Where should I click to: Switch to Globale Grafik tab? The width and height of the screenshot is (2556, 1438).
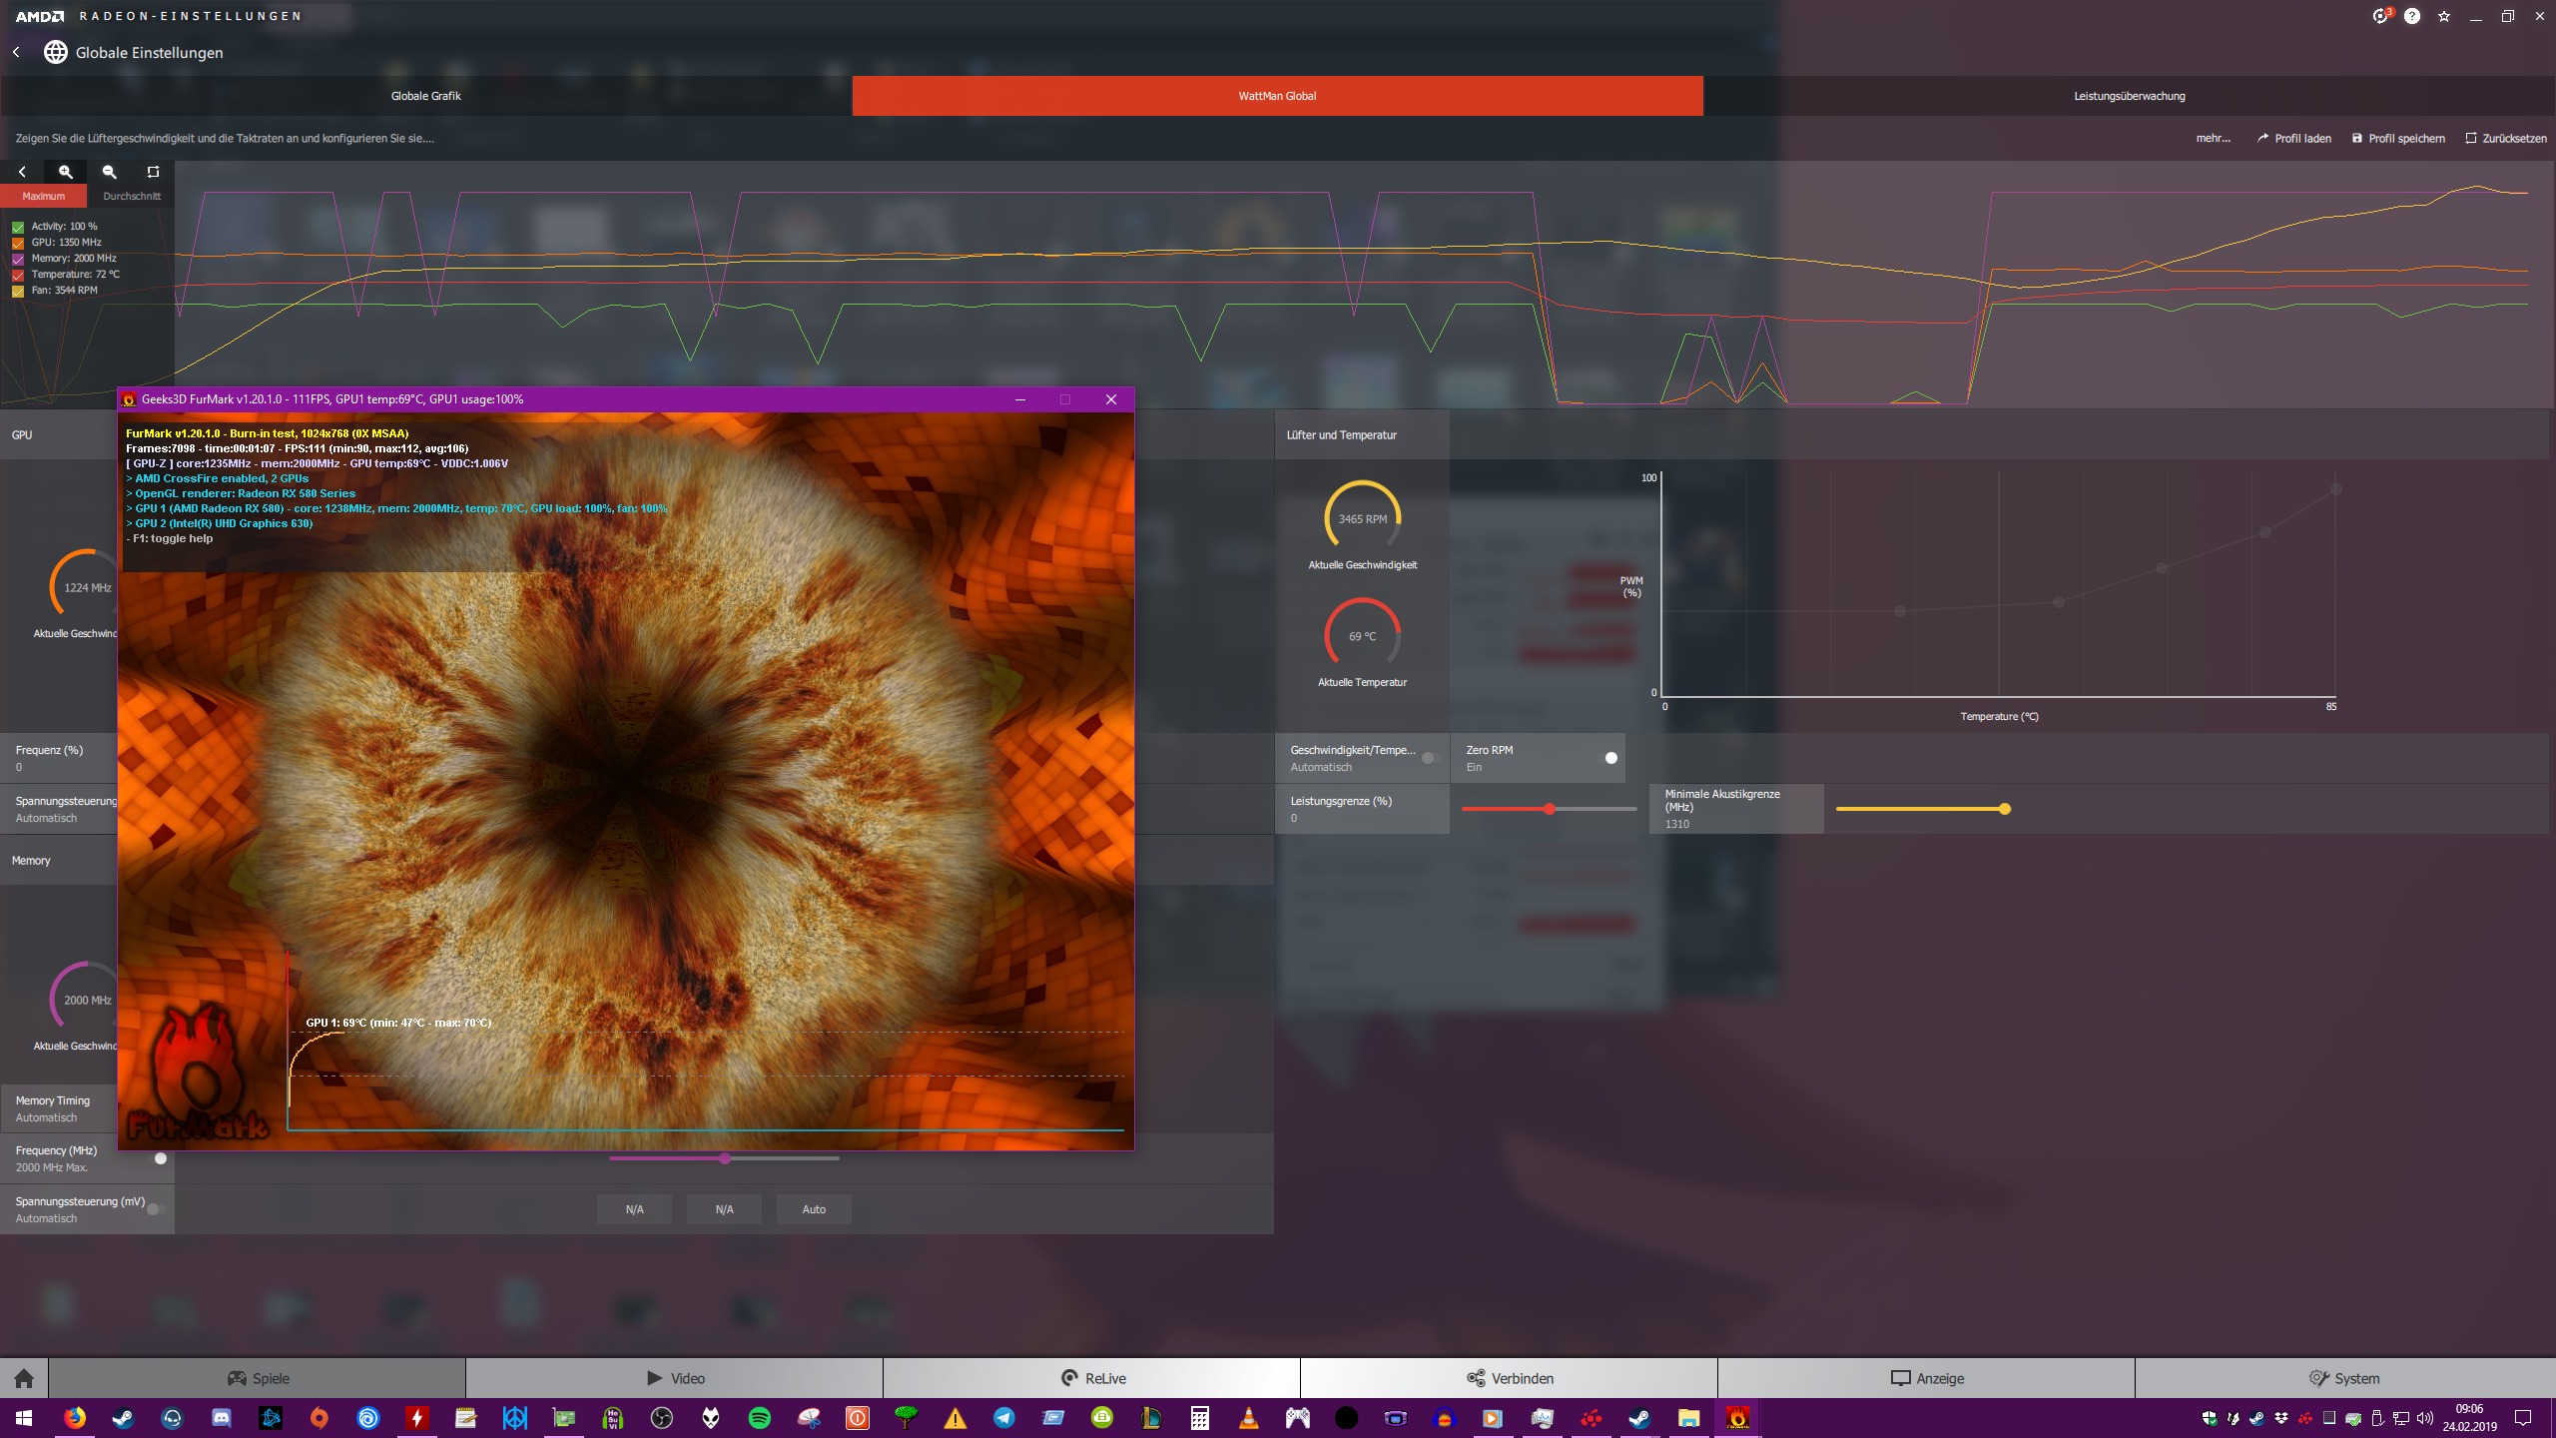coord(425,96)
